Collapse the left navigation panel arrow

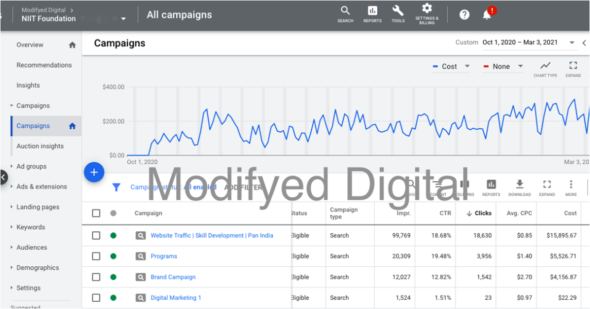pos(3,177)
